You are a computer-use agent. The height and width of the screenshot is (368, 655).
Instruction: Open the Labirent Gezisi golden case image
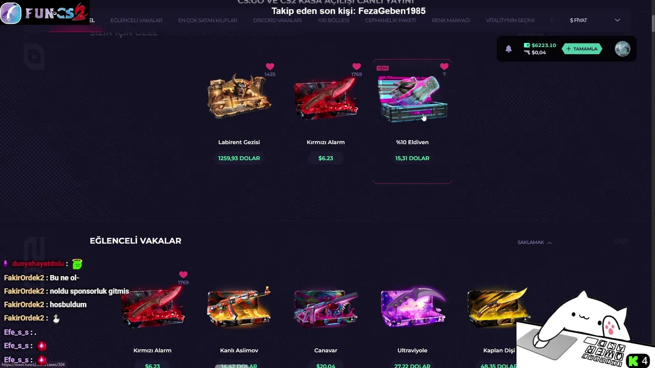pyautogui.click(x=239, y=96)
